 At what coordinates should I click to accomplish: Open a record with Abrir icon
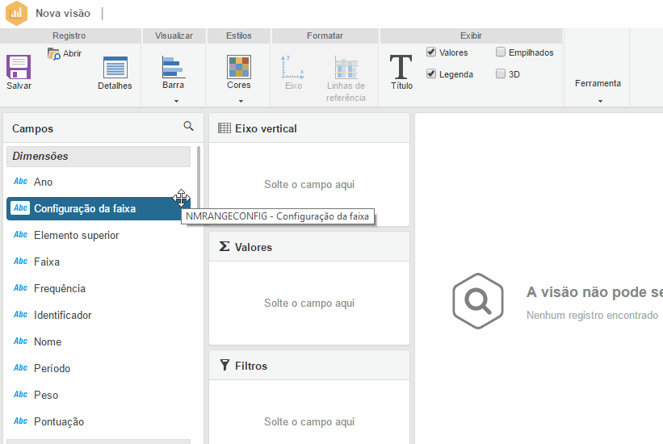tap(55, 54)
